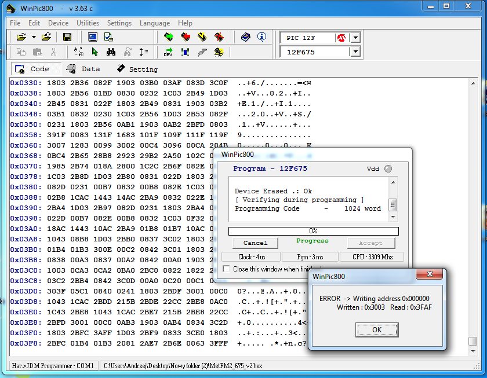Viewport: 487px width, 378px height.
Task: Click the checkmark document options icon
Action: [x=108, y=37]
